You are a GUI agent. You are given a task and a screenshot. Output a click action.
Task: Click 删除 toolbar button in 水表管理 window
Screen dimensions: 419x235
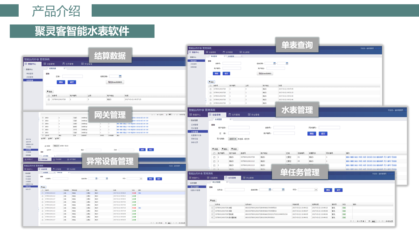(x=225, y=149)
